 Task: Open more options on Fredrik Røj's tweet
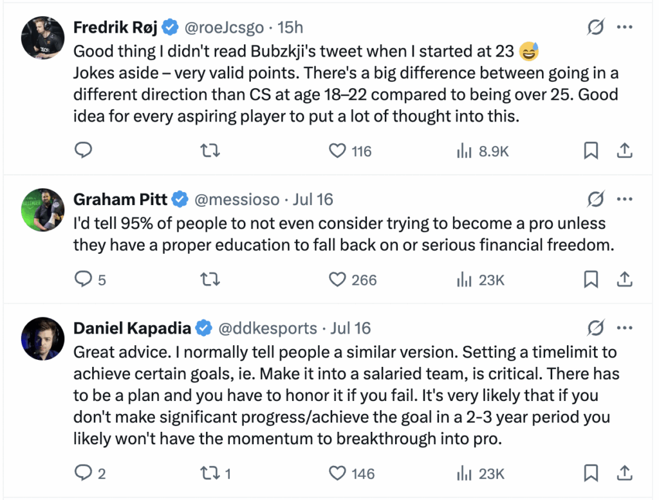pyautogui.click(x=624, y=27)
